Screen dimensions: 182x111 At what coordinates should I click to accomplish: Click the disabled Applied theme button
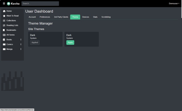click(x=35, y=42)
